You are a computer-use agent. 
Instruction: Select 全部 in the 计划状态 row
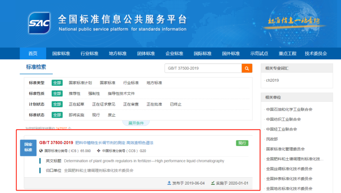[57, 104]
